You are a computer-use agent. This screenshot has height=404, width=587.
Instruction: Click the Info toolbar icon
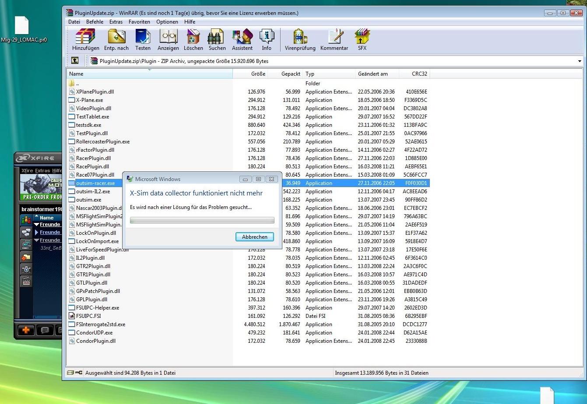pyautogui.click(x=267, y=40)
